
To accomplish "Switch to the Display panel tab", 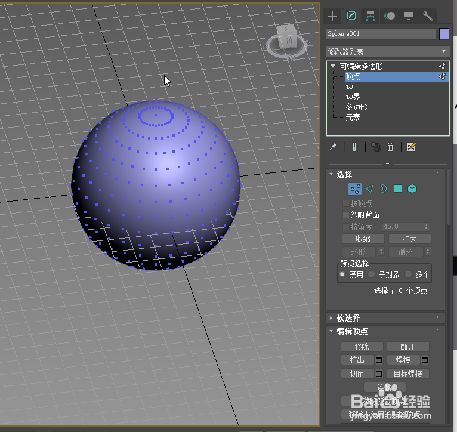I will pos(409,16).
